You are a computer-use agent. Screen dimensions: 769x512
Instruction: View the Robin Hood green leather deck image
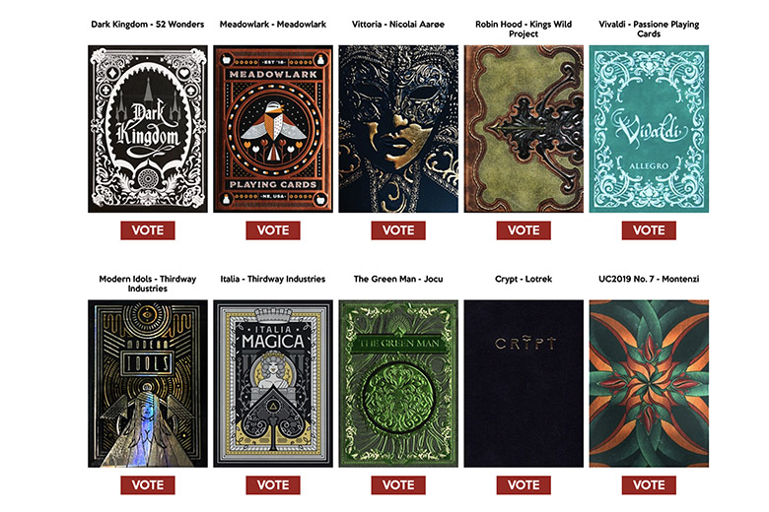pos(524,129)
